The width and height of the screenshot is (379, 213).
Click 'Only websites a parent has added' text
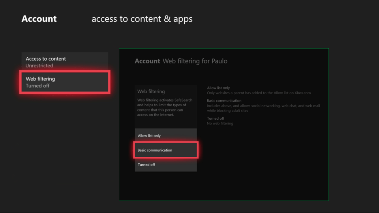(x=259, y=93)
